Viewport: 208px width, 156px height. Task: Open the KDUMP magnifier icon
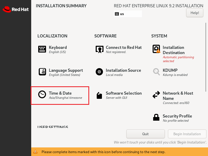click(157, 72)
